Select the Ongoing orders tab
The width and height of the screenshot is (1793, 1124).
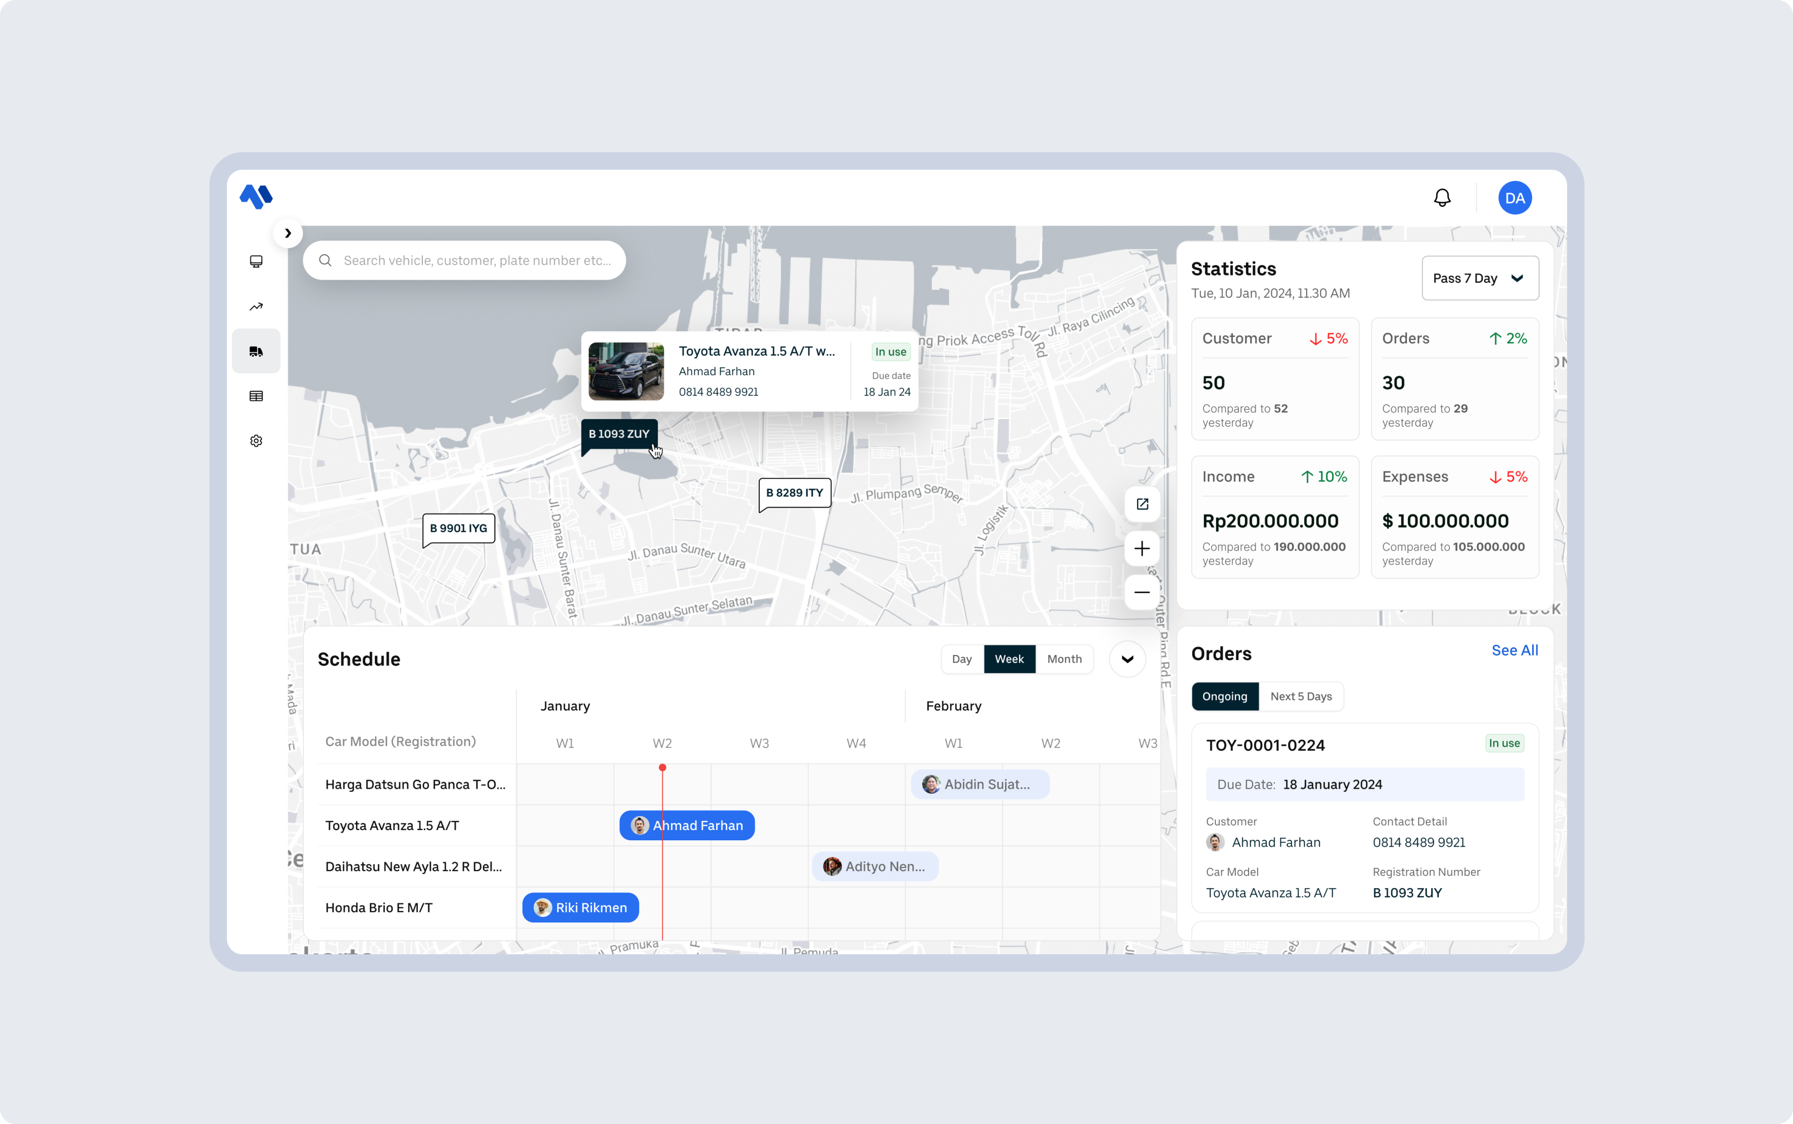point(1224,696)
